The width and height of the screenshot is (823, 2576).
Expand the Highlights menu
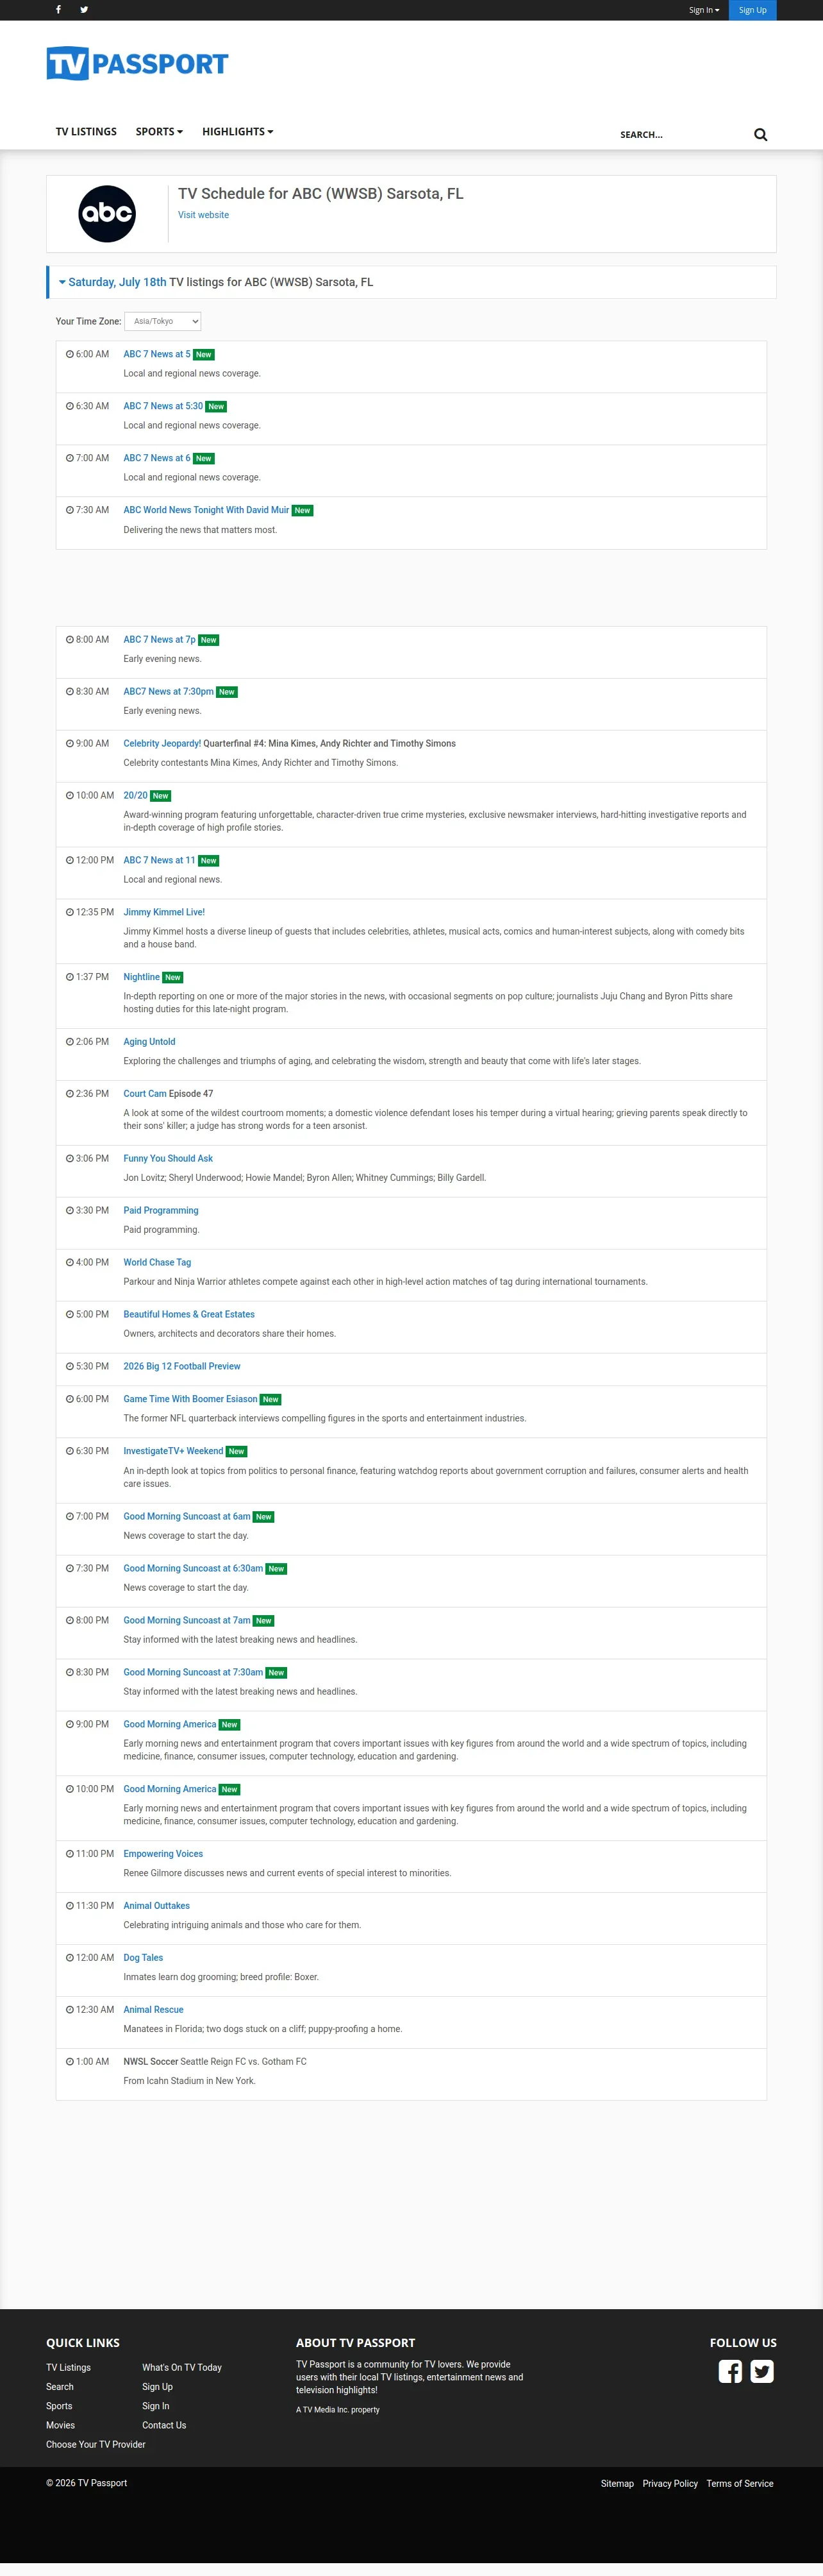[x=238, y=132]
